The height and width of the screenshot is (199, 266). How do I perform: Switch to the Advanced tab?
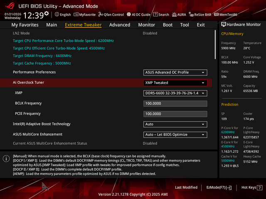[120, 25]
